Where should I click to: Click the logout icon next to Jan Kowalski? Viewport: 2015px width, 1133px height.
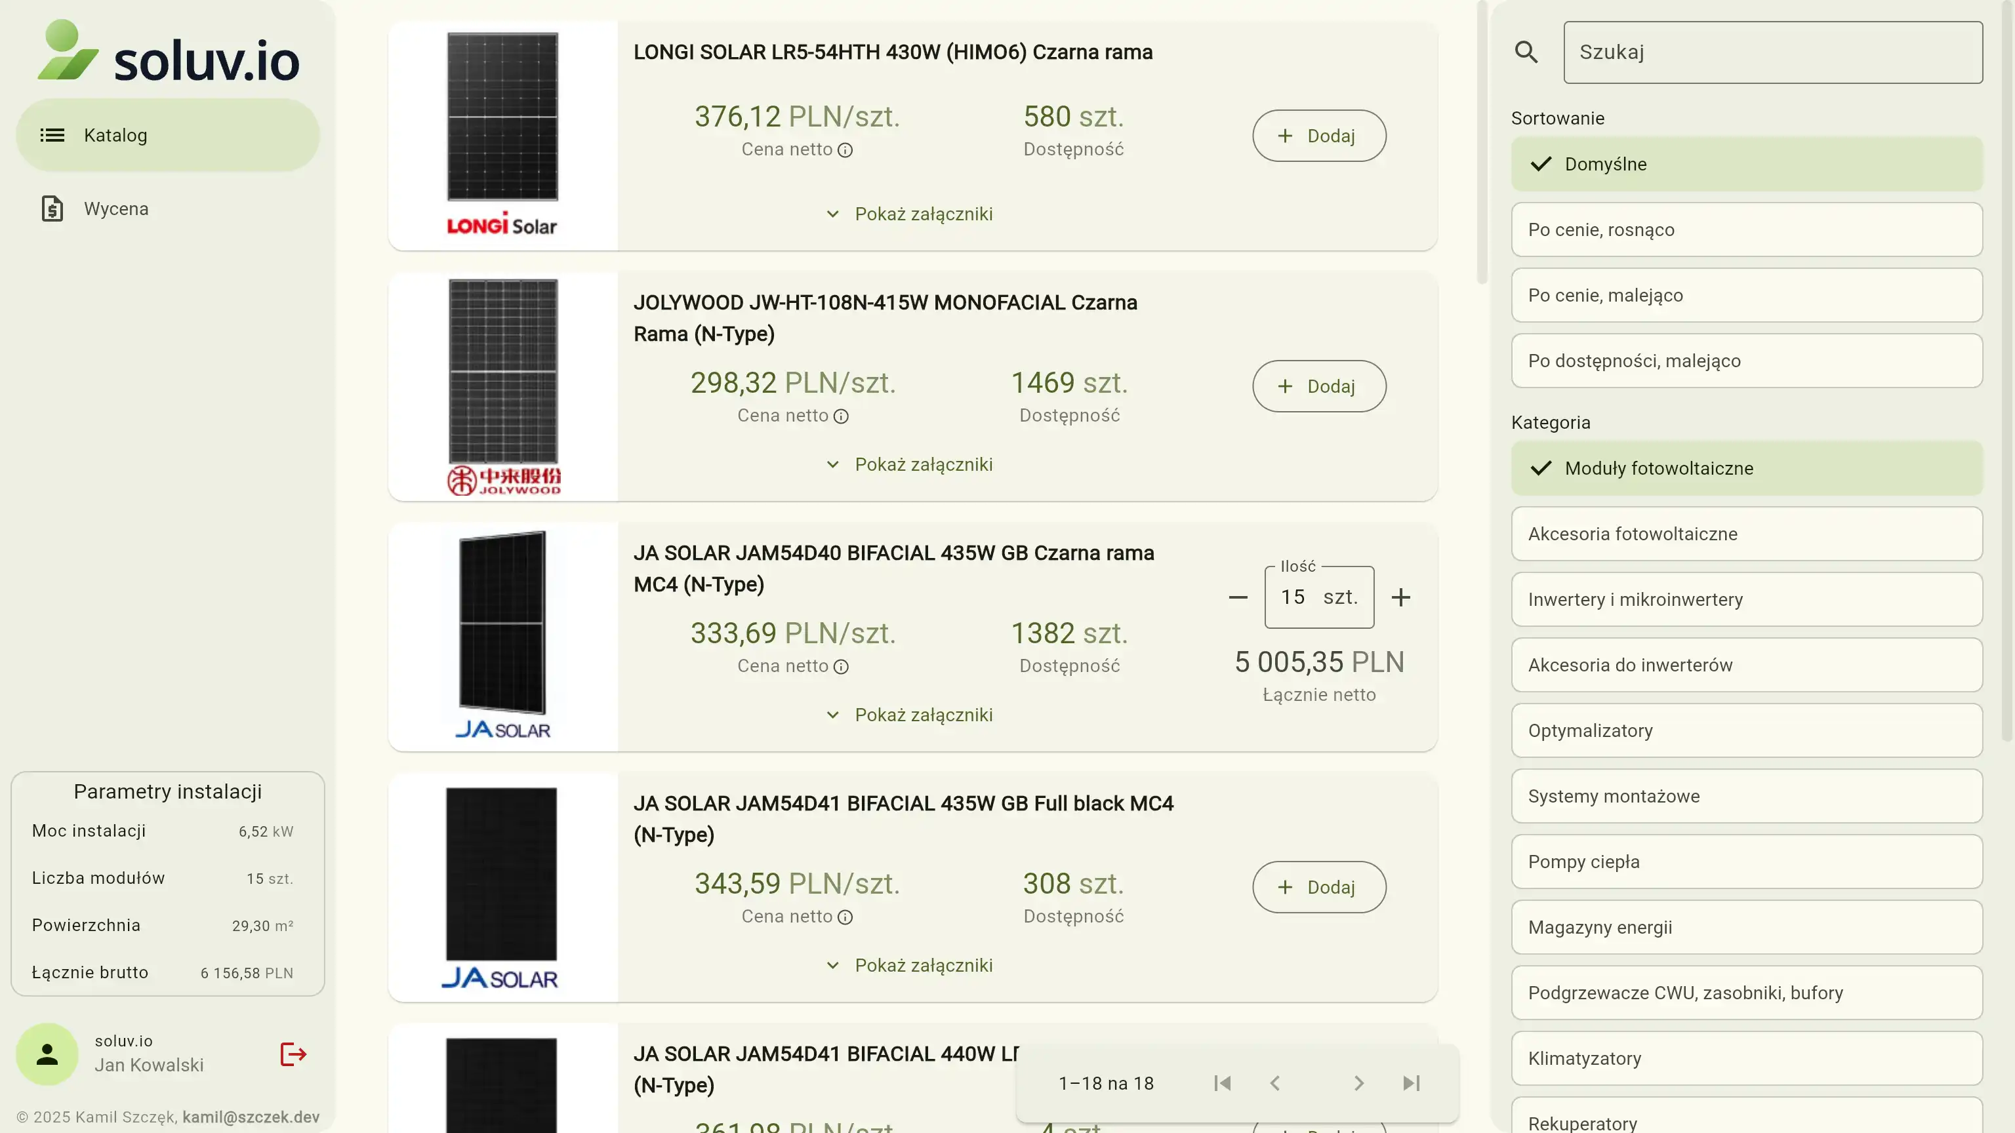click(x=293, y=1054)
